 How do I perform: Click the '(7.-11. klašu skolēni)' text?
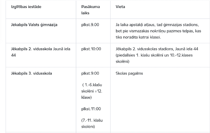tap(92, 123)
